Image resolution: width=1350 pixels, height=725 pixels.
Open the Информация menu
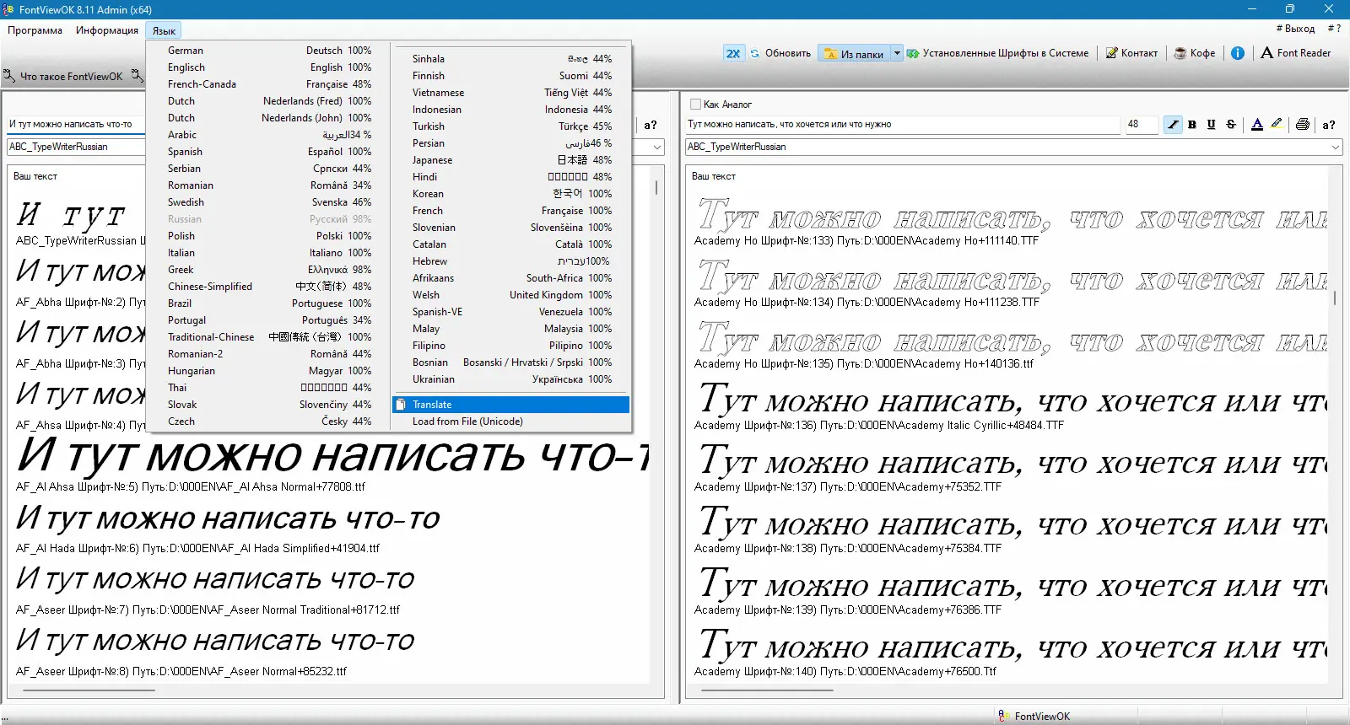[107, 30]
